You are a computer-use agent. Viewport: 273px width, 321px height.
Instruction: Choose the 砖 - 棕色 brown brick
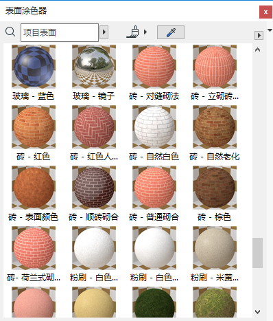pos(215,188)
